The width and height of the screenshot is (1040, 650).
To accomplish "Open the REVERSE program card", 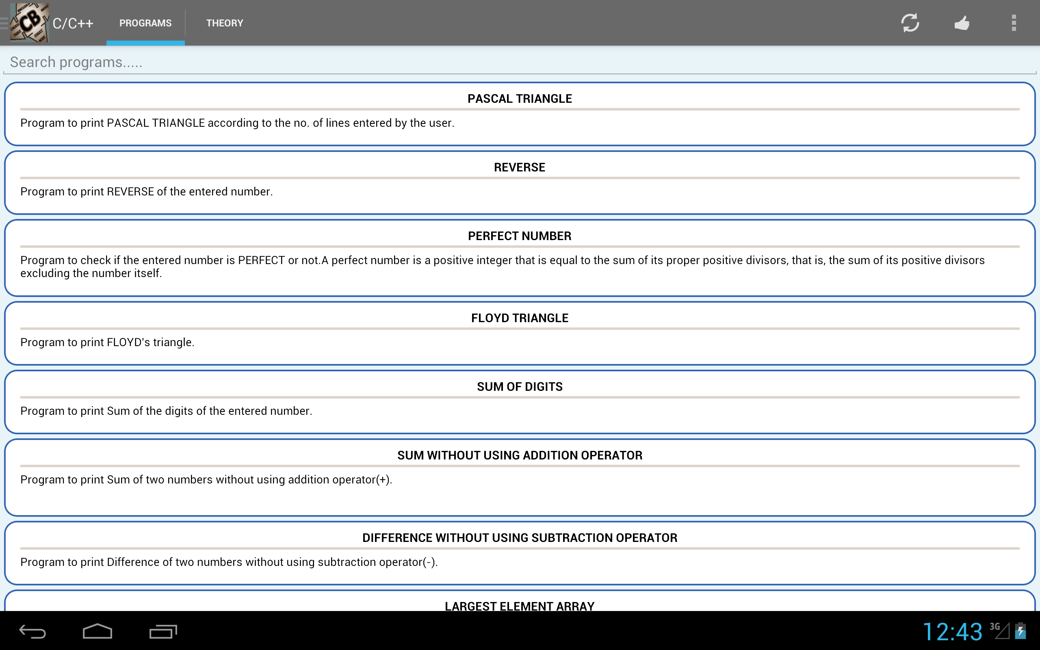I will pos(520,182).
